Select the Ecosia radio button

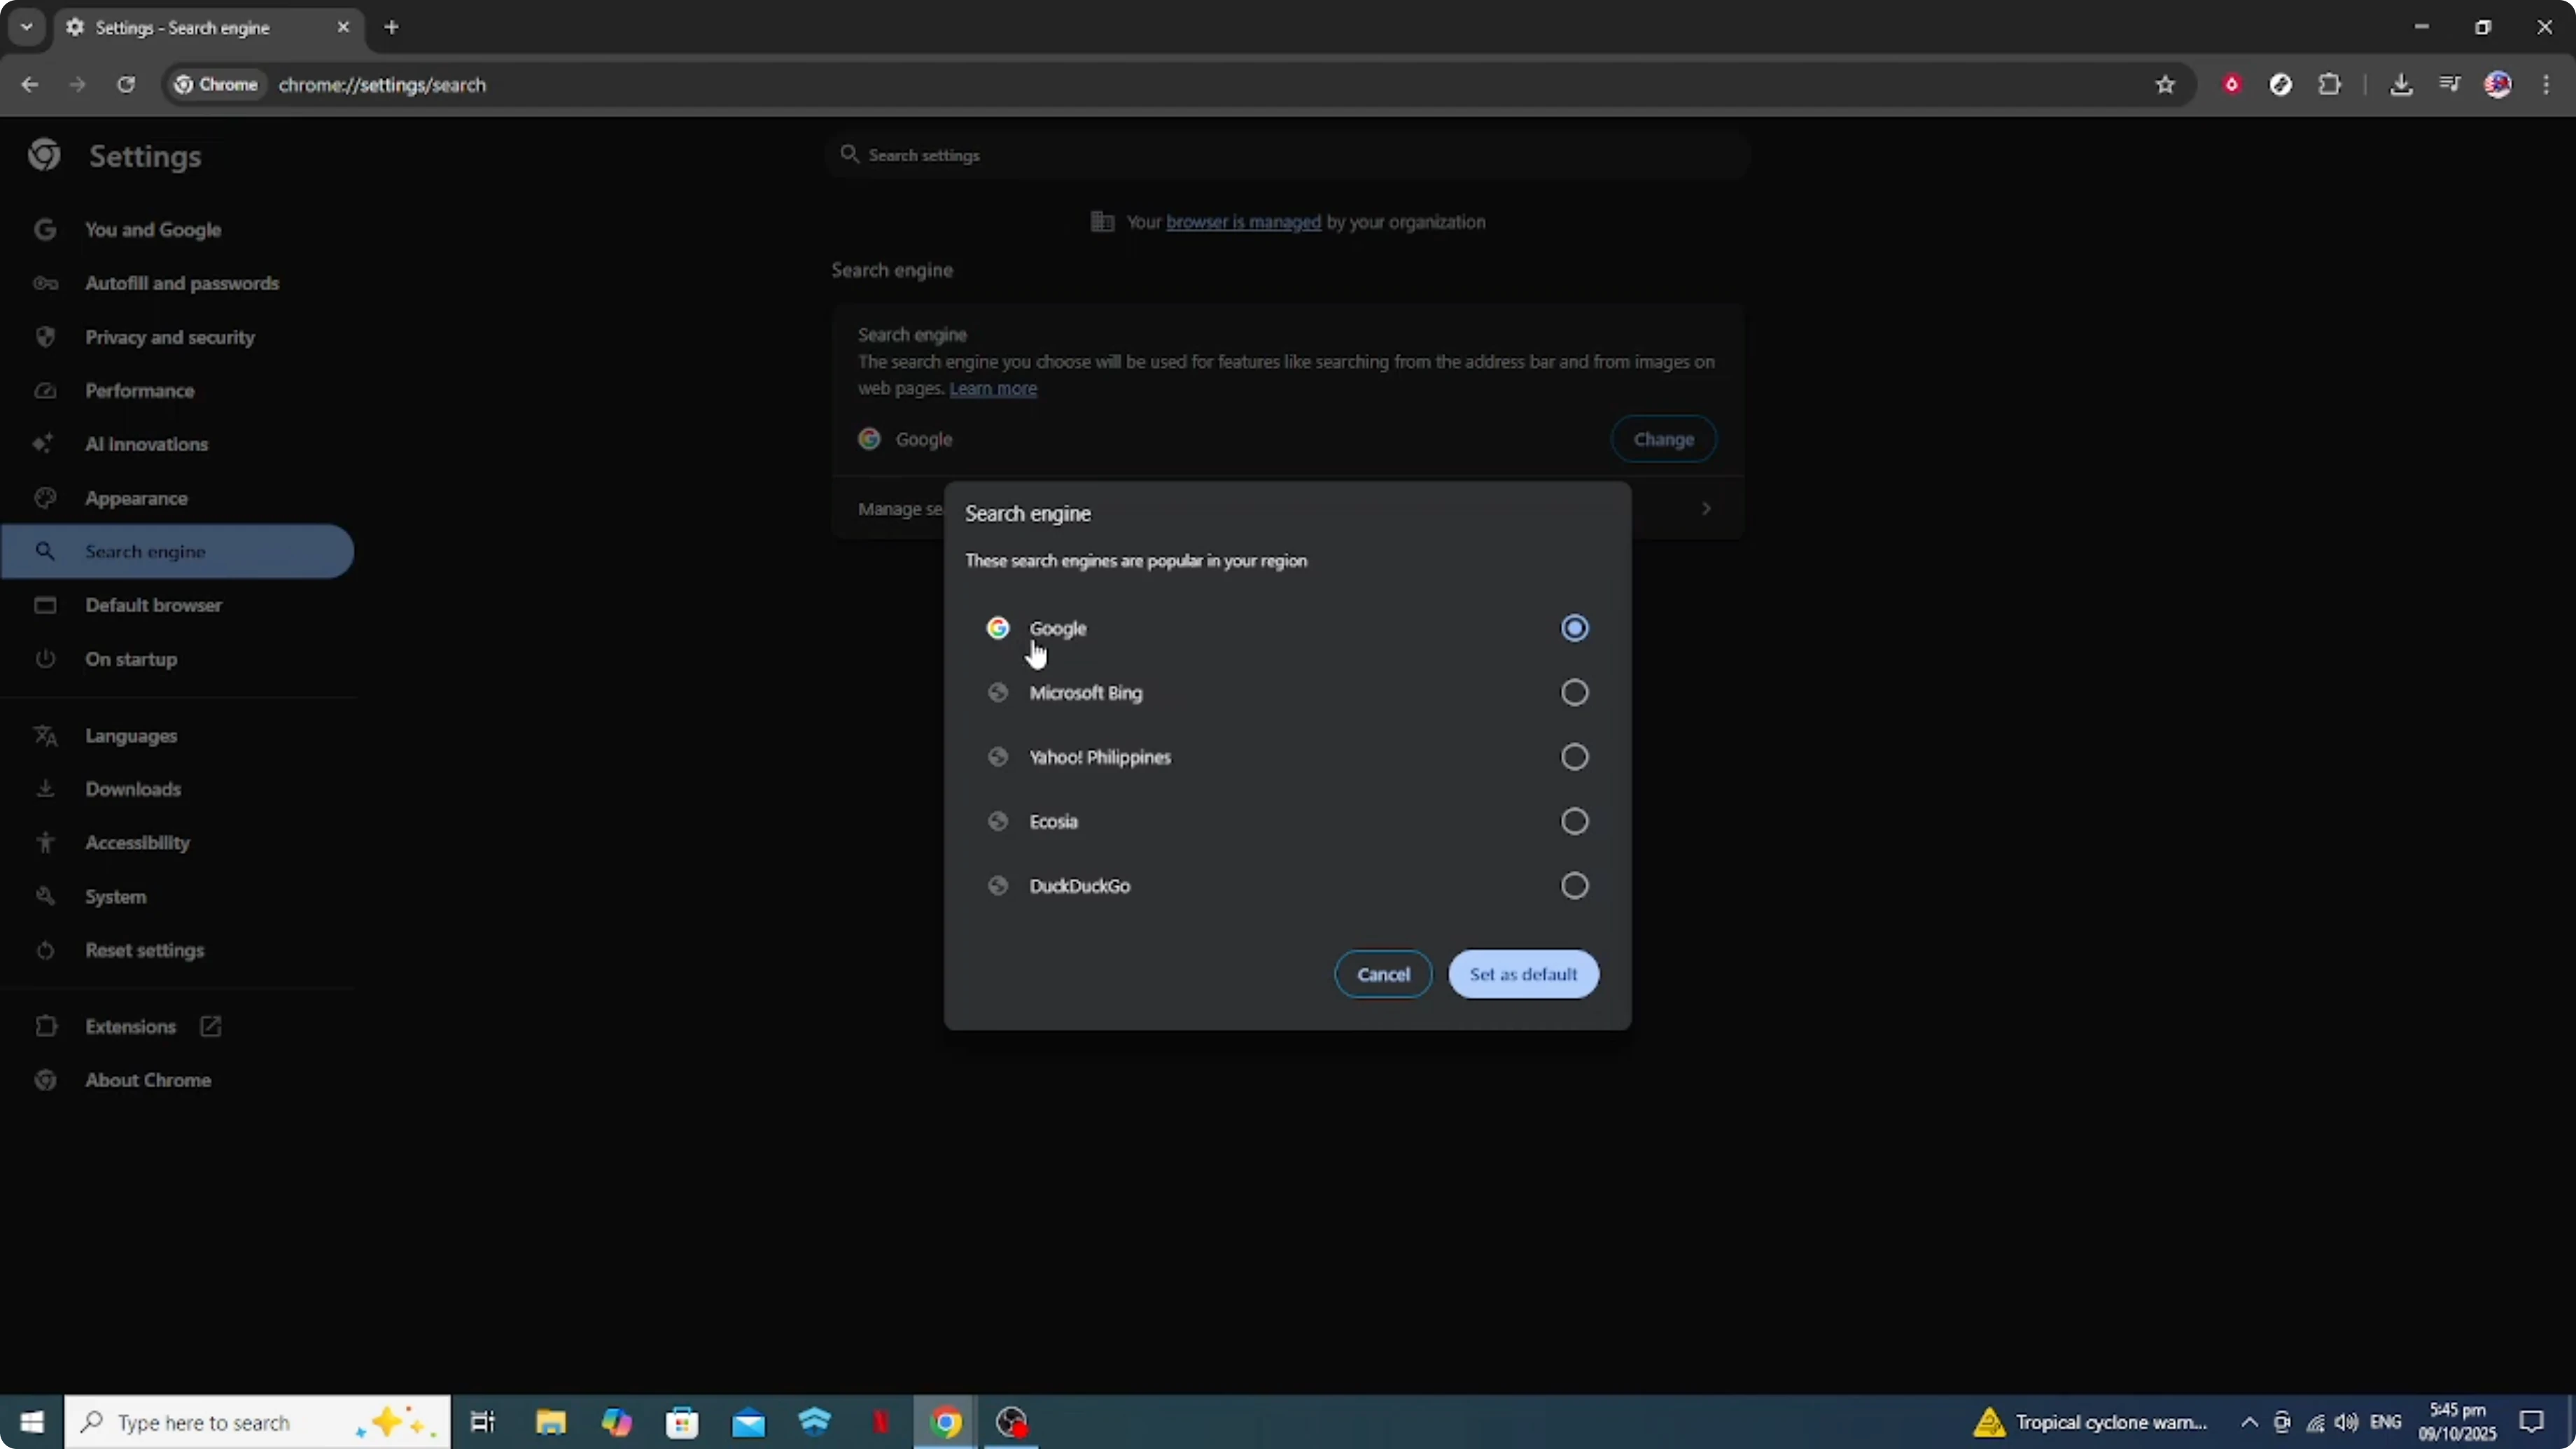(x=1574, y=821)
